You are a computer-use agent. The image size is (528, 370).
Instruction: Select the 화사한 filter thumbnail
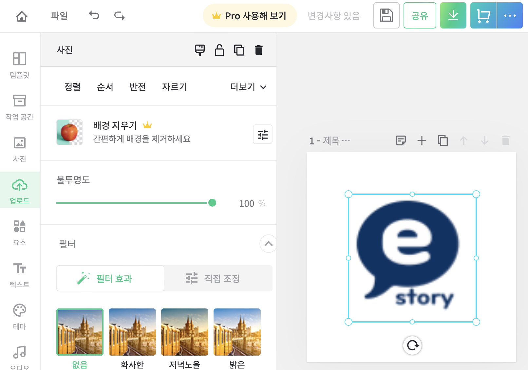(x=132, y=332)
